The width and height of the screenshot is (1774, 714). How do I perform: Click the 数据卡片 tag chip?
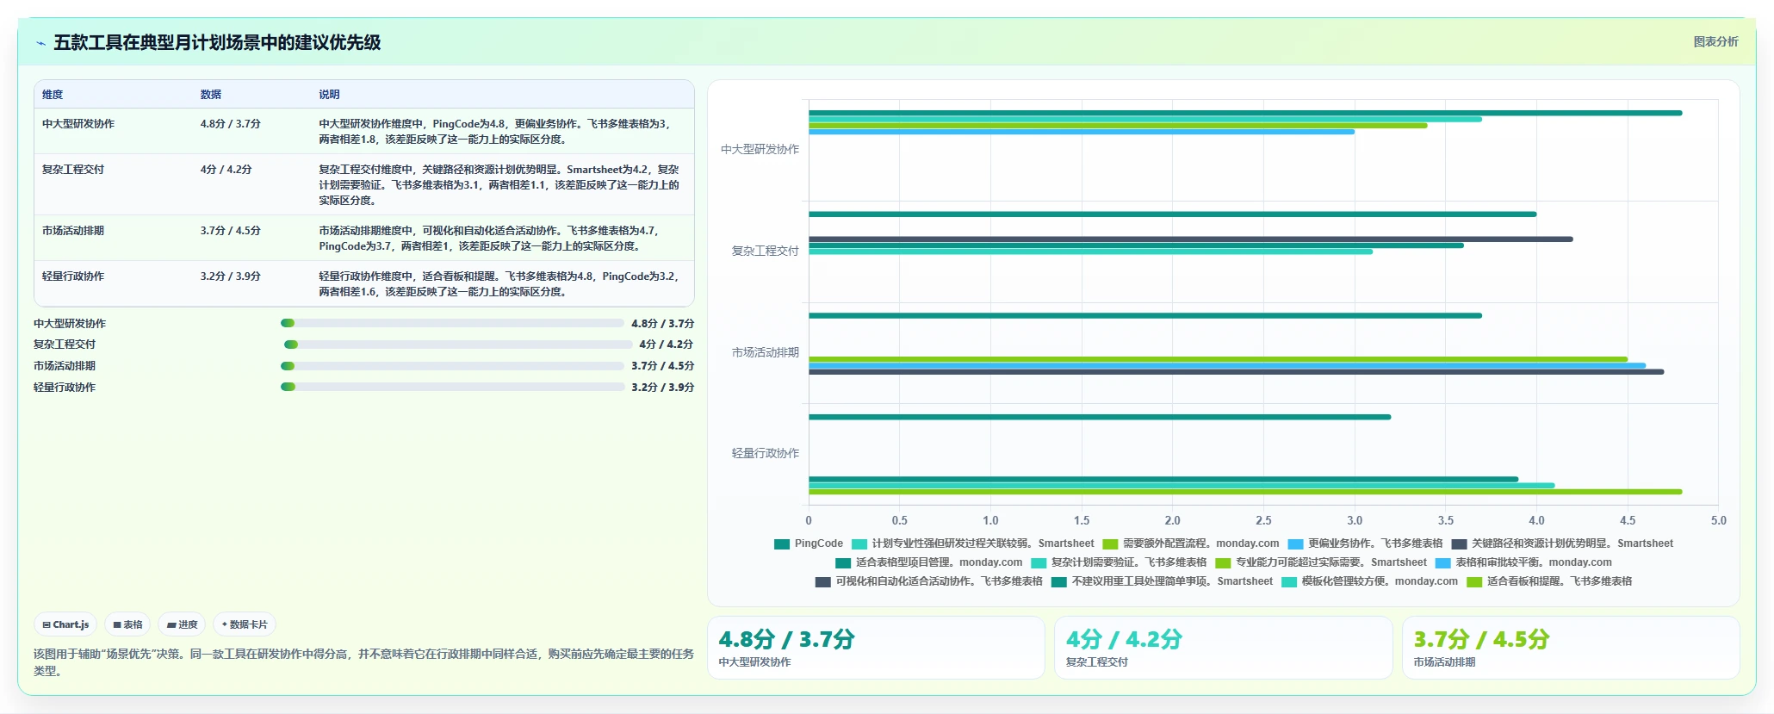pos(245,624)
